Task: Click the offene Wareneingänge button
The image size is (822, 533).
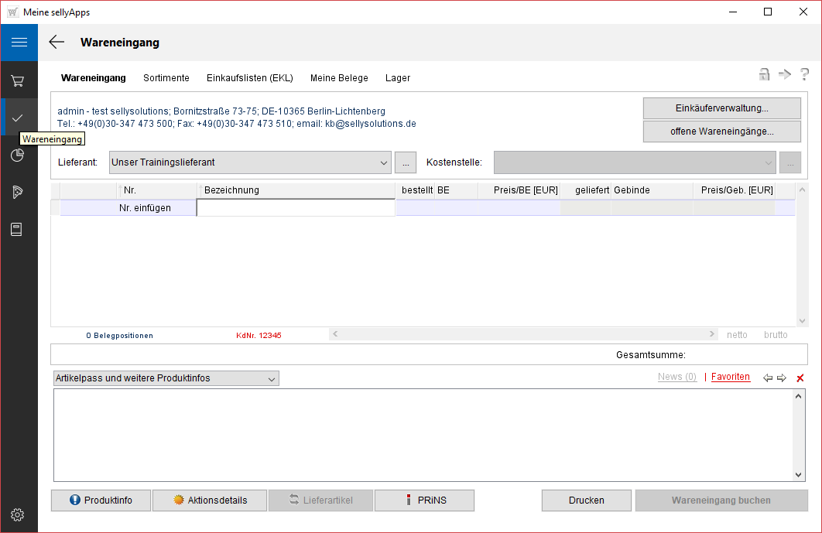Action: click(x=721, y=132)
